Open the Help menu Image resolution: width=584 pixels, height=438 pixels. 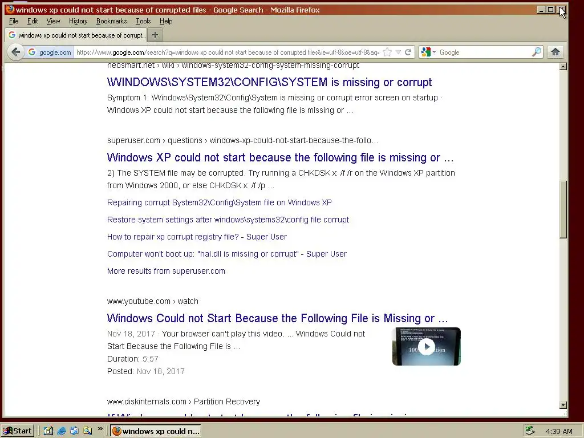pyautogui.click(x=166, y=21)
